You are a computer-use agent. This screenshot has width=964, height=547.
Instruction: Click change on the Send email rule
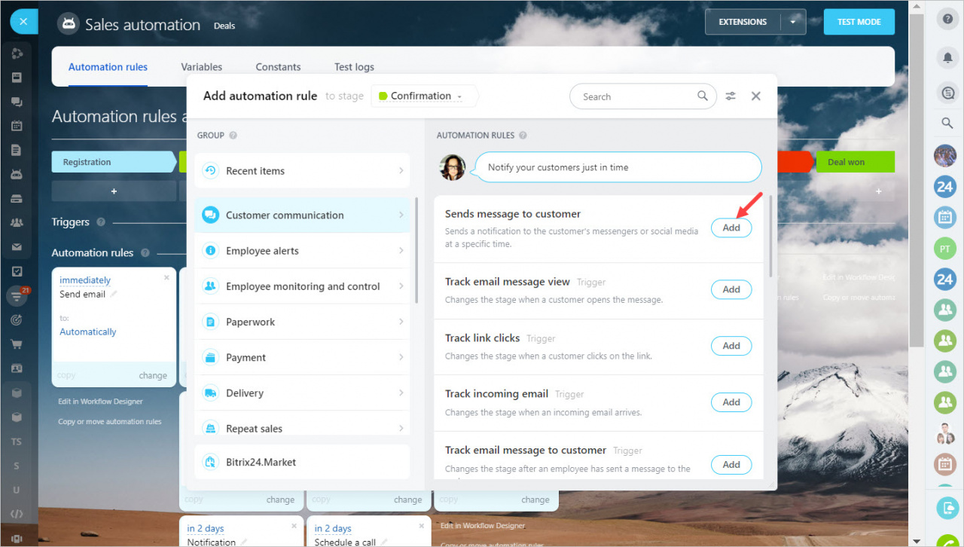click(153, 375)
